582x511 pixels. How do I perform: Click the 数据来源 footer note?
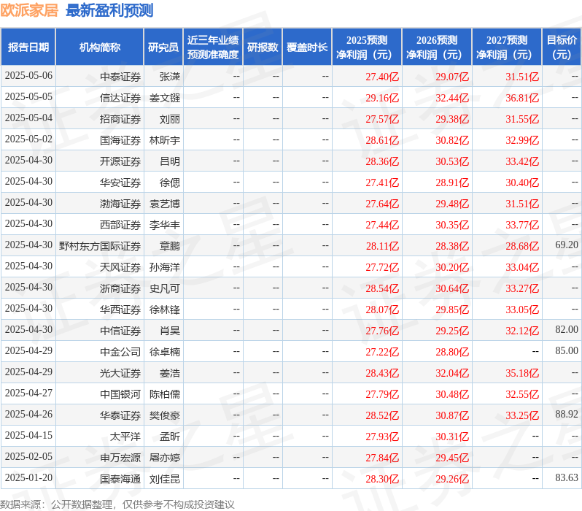[x=117, y=504]
